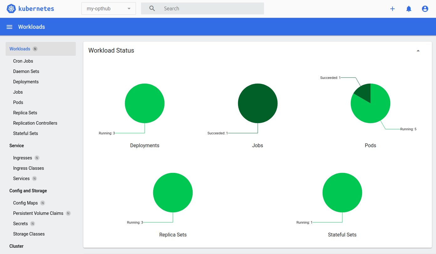Open Cron Jobs in the sidebar

(23, 61)
